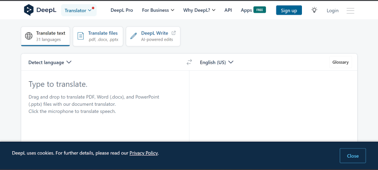Select the Translate text tab
Image resolution: width=378 pixels, height=170 pixels.
click(45, 36)
